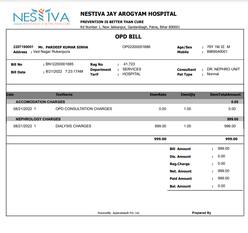248x233 pixels.
Task: Click the Nestiva Jay Arogyam Hospital heading
Action: click(x=128, y=14)
